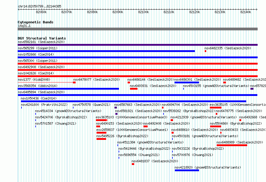Open nsv5696554 (Chuang2021) label
266x182 pixels.
pyautogui.click(x=139, y=155)
